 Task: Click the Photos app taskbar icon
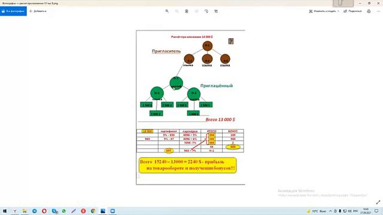(103, 211)
